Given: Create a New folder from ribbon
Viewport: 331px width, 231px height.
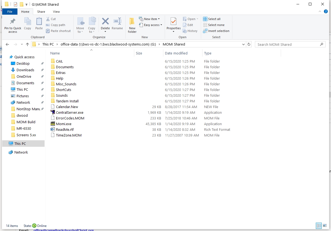Looking at the screenshot, I should point(132,25).
